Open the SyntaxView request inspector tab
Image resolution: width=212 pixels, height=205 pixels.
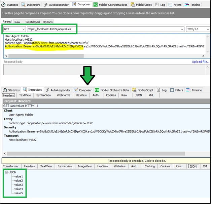click(x=44, y=96)
